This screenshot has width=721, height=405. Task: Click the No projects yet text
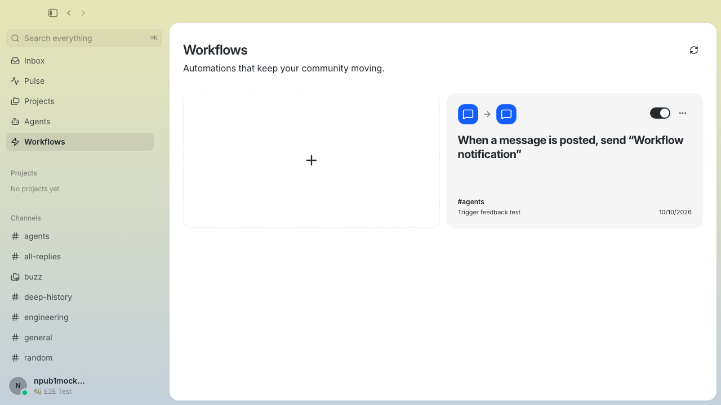35,189
